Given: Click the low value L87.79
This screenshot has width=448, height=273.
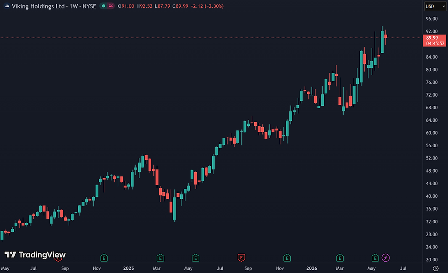Looking at the screenshot, I should click(x=162, y=6).
